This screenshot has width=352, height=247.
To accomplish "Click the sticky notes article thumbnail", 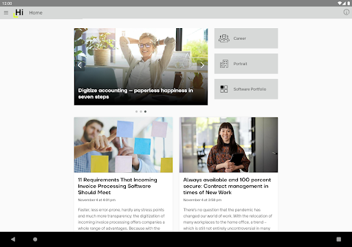I will pyautogui.click(x=123, y=145).
